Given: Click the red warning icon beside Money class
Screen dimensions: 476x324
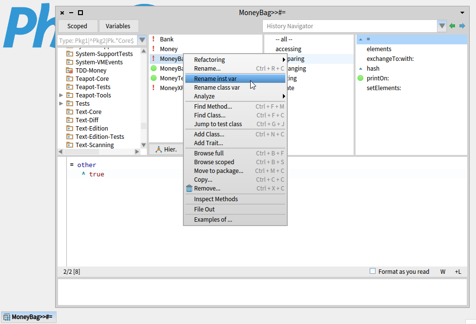Looking at the screenshot, I should click(x=153, y=49).
